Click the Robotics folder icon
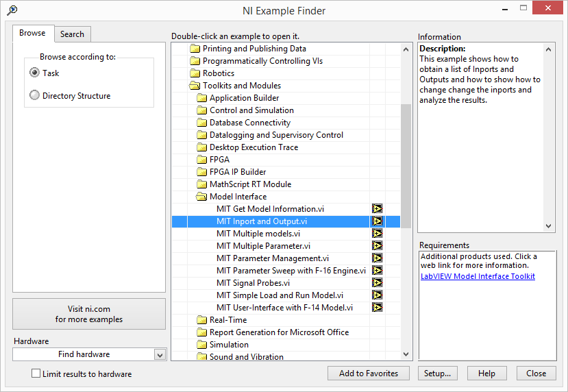The width and height of the screenshot is (568, 392). (x=195, y=73)
